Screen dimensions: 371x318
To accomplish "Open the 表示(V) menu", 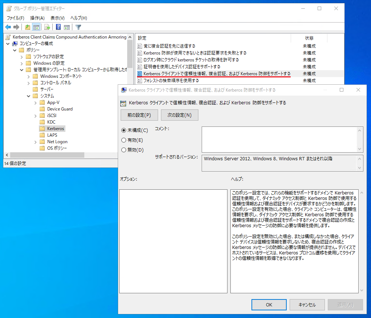I will click(57, 18).
